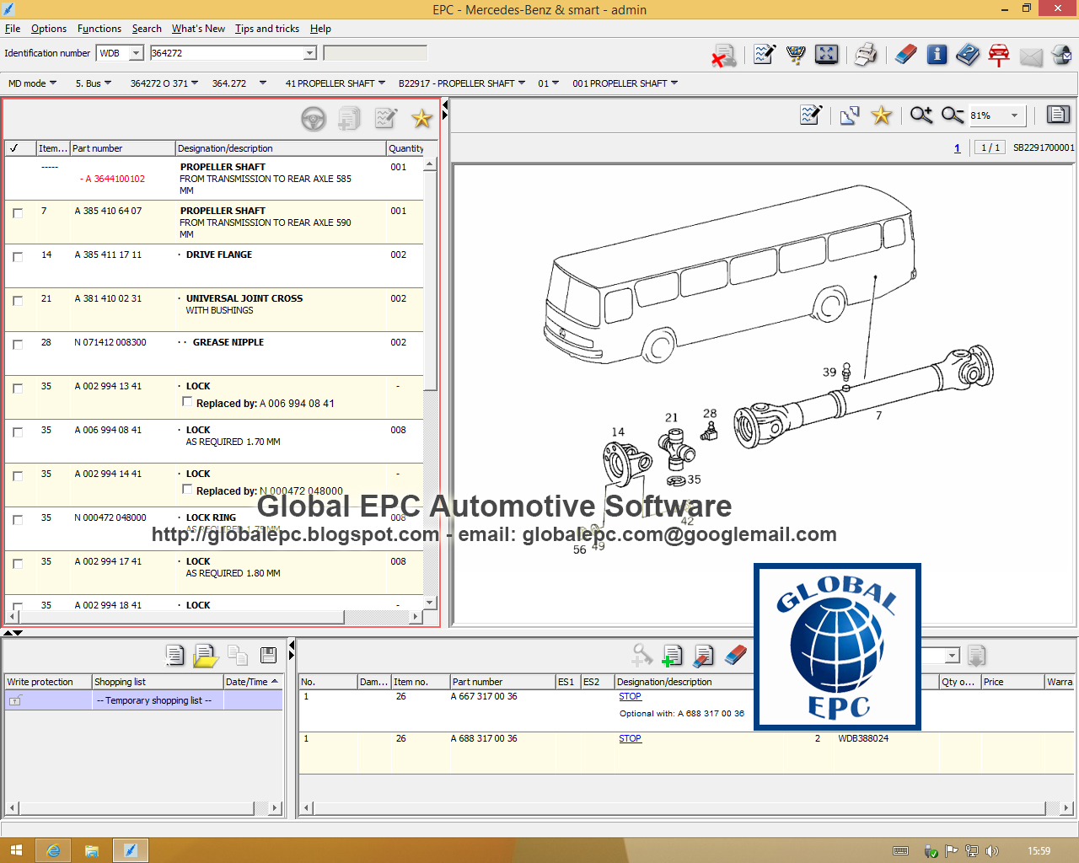The image size is (1079, 863).
Task: Click the page 1 link above the illustration
Action: (x=957, y=147)
